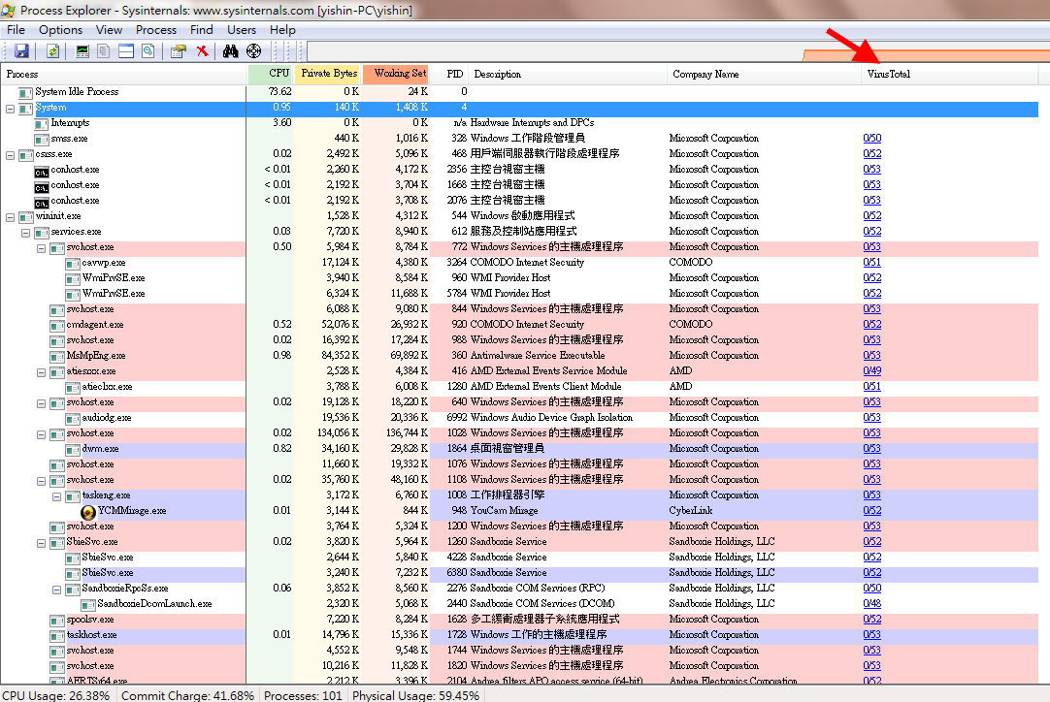Sort by Company Name column header

pyautogui.click(x=764, y=74)
